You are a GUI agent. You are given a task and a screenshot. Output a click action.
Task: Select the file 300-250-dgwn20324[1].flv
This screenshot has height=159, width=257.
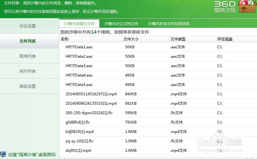tap(89, 113)
